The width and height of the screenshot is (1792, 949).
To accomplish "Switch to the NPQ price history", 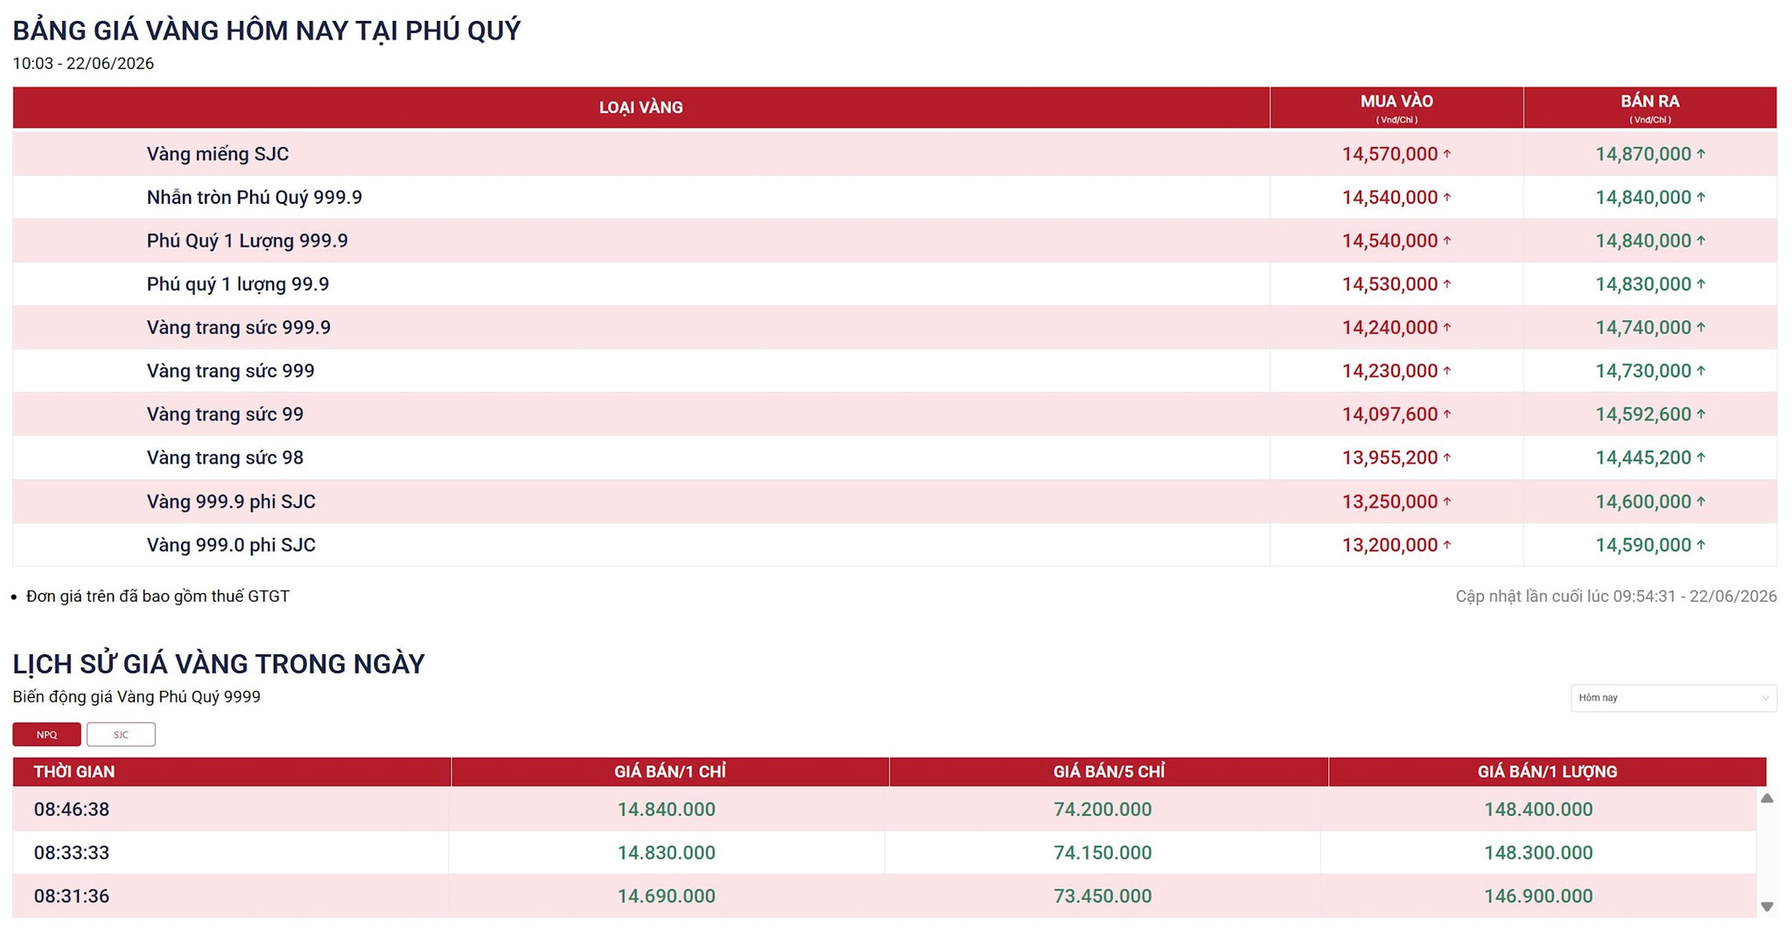I will (x=46, y=735).
